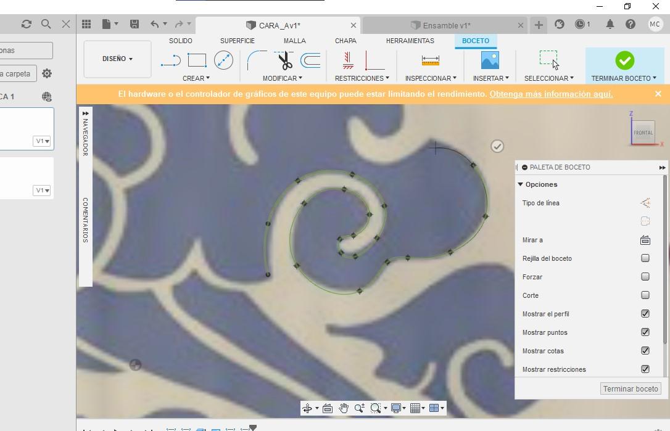Open data panel settings gear
The image size is (670, 431).
(46, 73)
